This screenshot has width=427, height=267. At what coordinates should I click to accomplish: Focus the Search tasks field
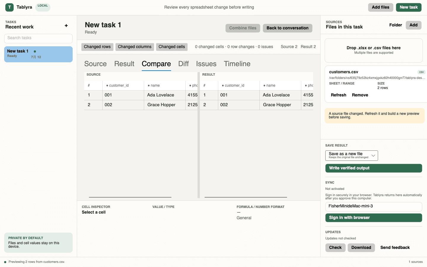tap(38, 38)
